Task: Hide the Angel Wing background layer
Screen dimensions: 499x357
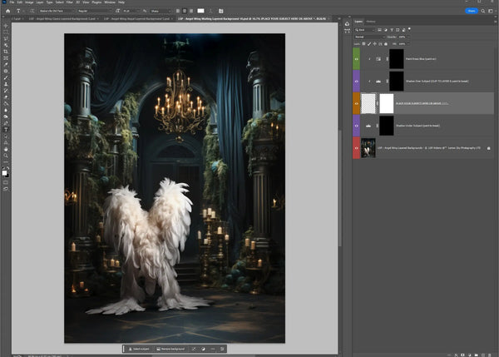Action: pyautogui.click(x=357, y=149)
